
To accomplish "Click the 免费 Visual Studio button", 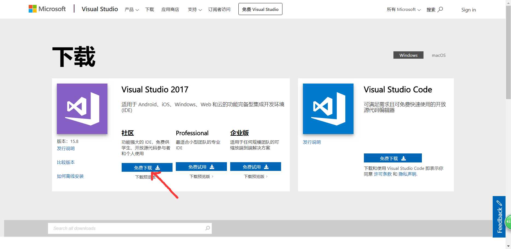I will [260, 9].
